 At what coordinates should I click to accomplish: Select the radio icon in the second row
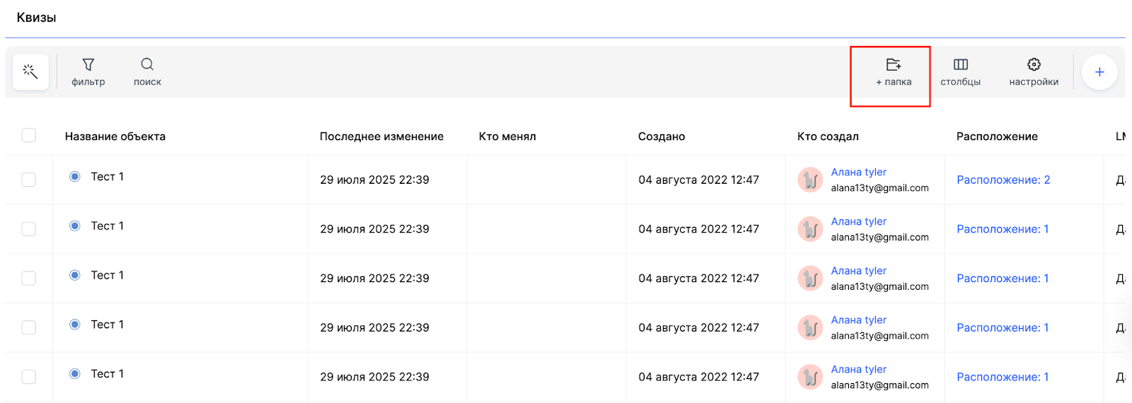[75, 226]
